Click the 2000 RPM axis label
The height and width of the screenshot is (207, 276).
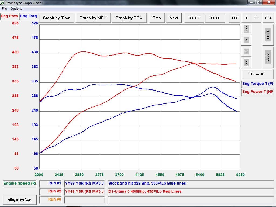tap(39, 175)
